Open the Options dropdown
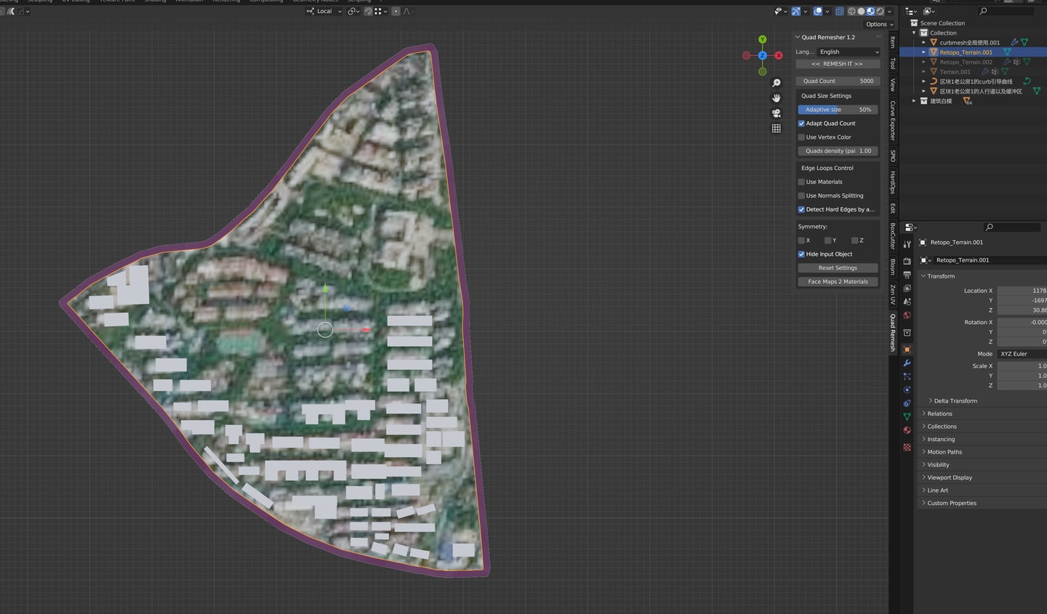1047x614 pixels. [879, 24]
